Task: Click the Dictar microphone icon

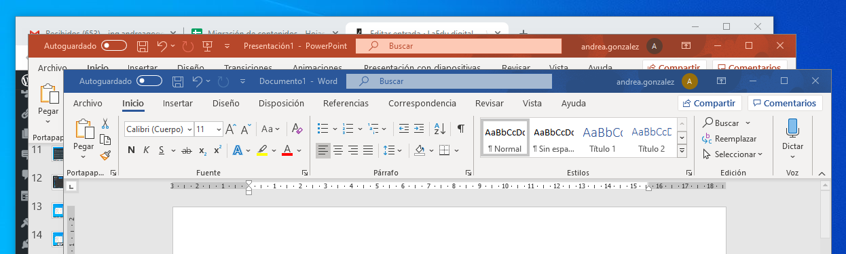Action: pyautogui.click(x=792, y=128)
